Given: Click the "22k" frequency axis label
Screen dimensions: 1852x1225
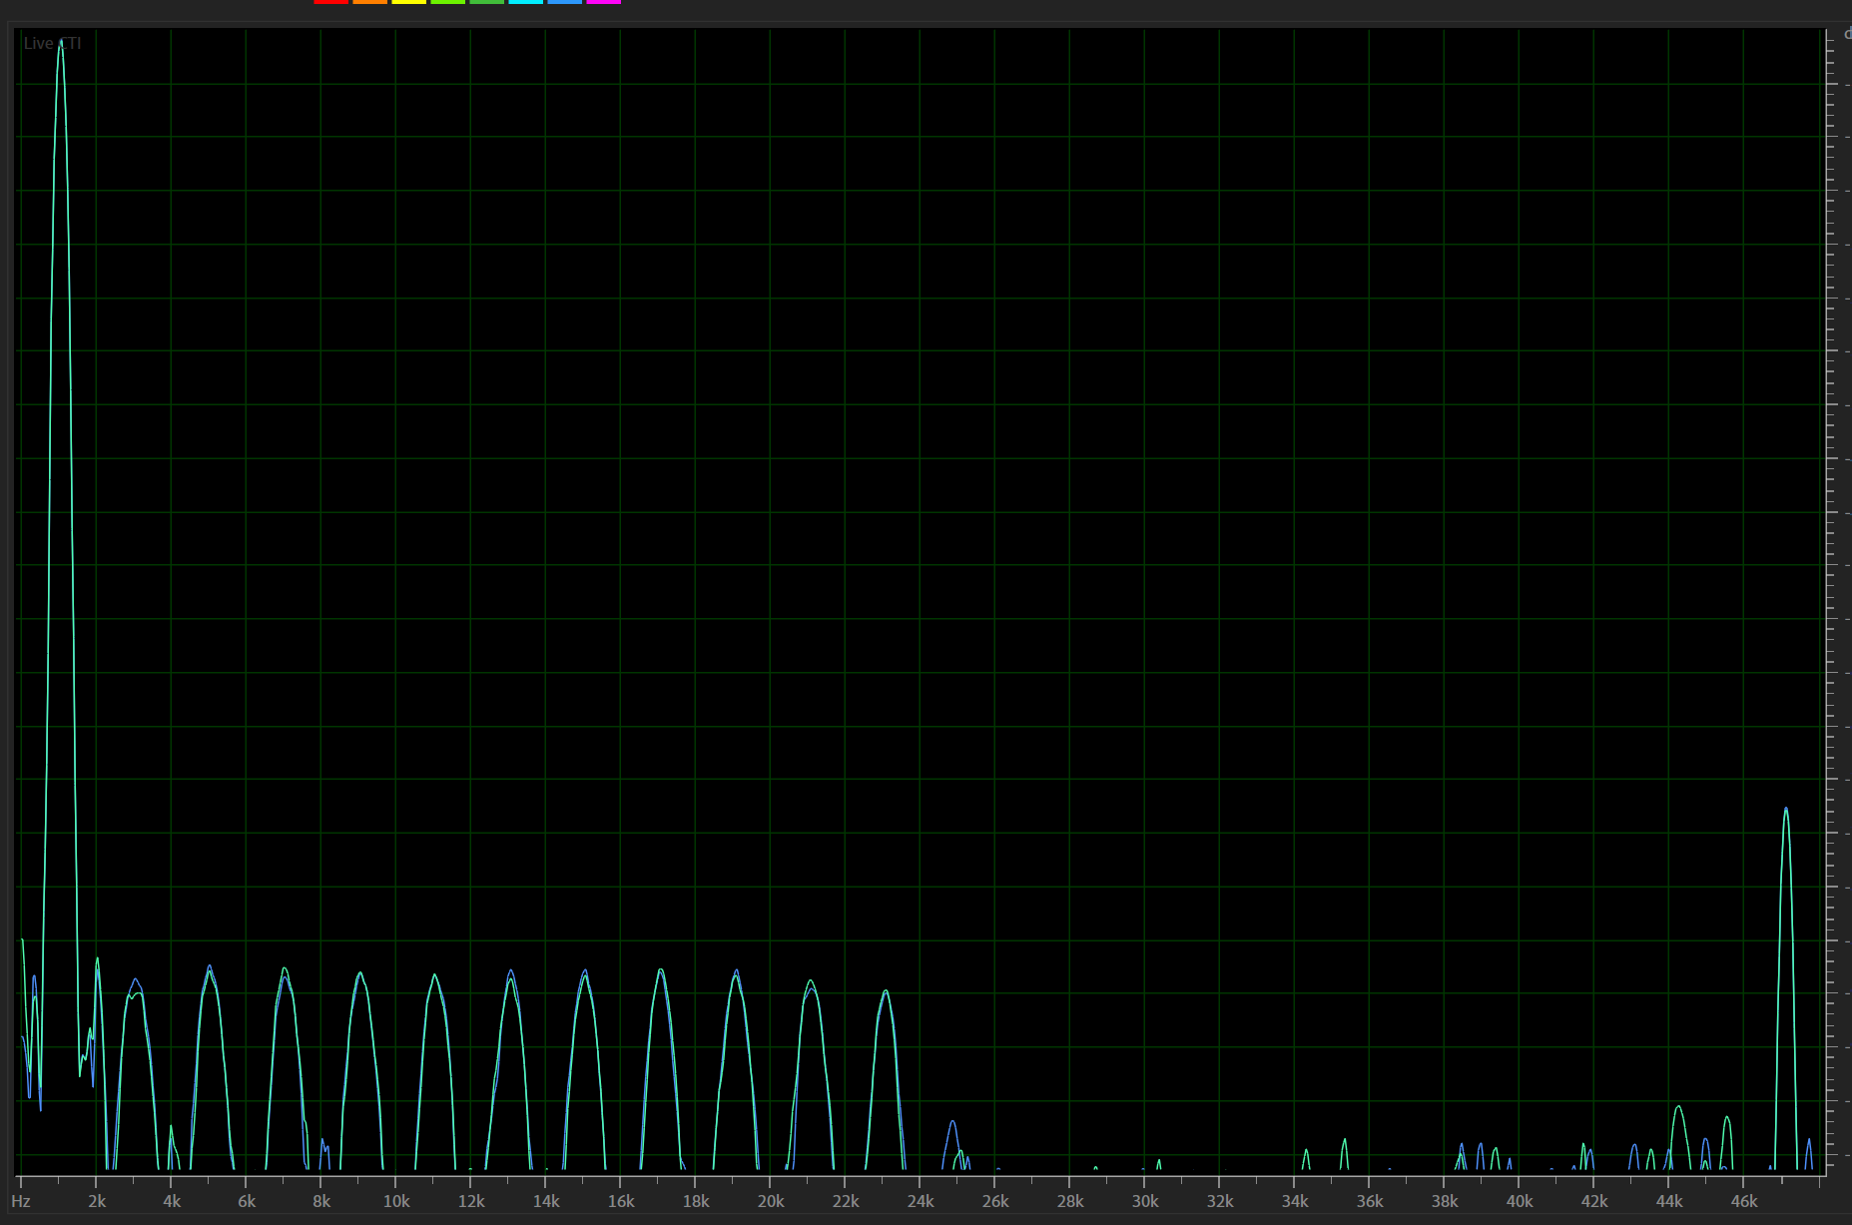Looking at the screenshot, I should click(846, 1201).
